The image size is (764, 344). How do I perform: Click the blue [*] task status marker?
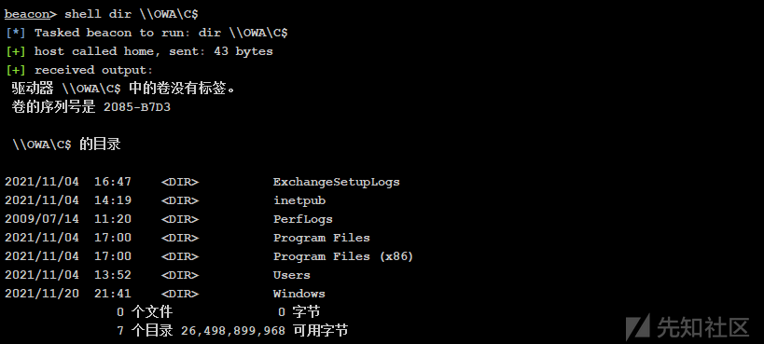(x=16, y=33)
